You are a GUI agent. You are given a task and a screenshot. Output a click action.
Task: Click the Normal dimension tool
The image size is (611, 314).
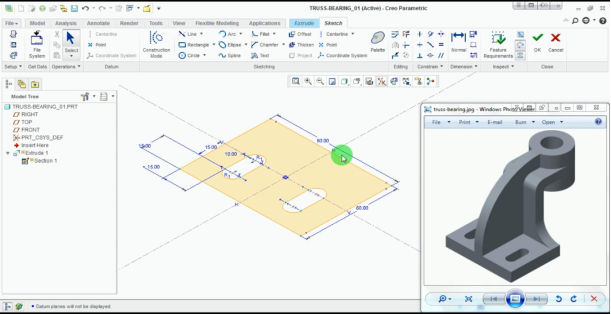458,41
